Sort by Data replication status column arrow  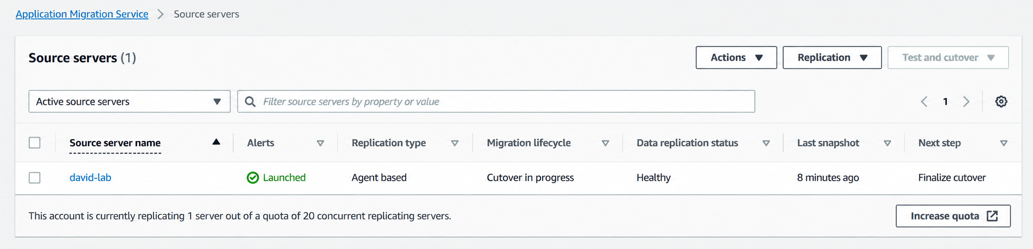766,143
